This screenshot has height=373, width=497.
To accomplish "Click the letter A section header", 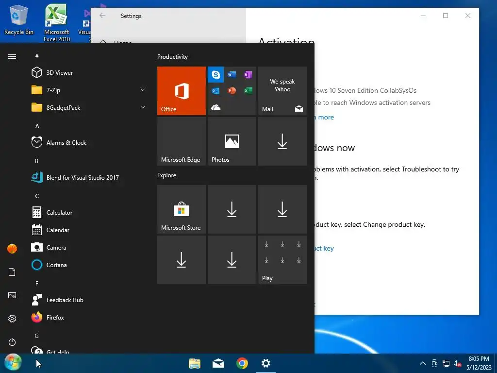I will pos(37,126).
